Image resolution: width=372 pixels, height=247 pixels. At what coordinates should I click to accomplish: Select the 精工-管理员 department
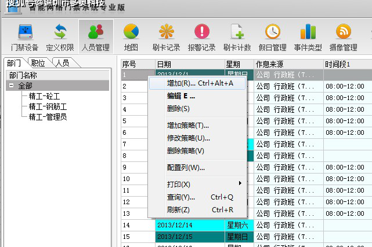coord(48,117)
